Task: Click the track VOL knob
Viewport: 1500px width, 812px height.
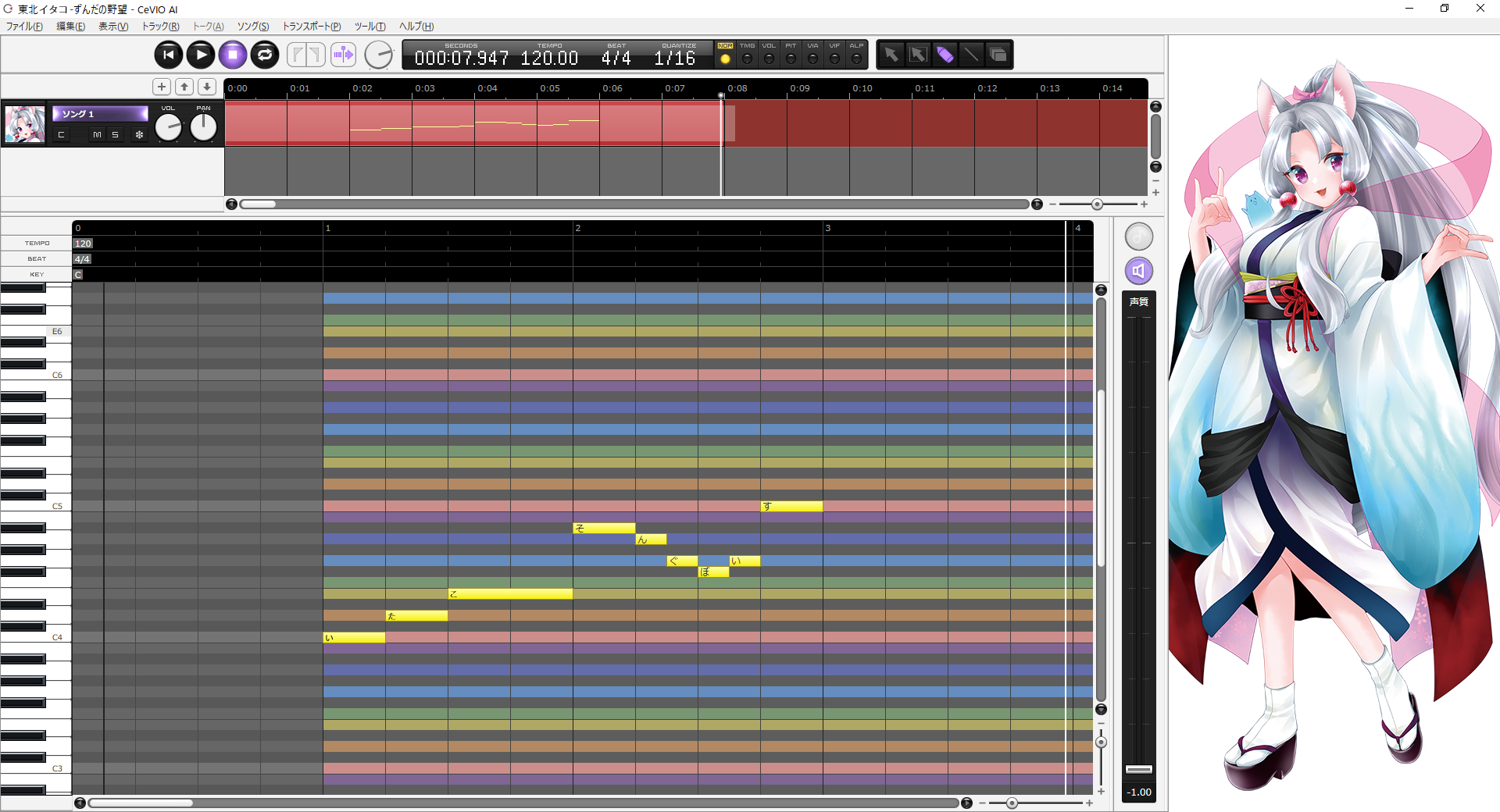Action: click(x=168, y=127)
